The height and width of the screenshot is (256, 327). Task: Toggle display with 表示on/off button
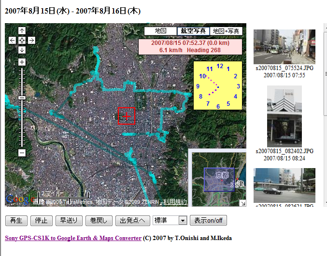click(208, 221)
